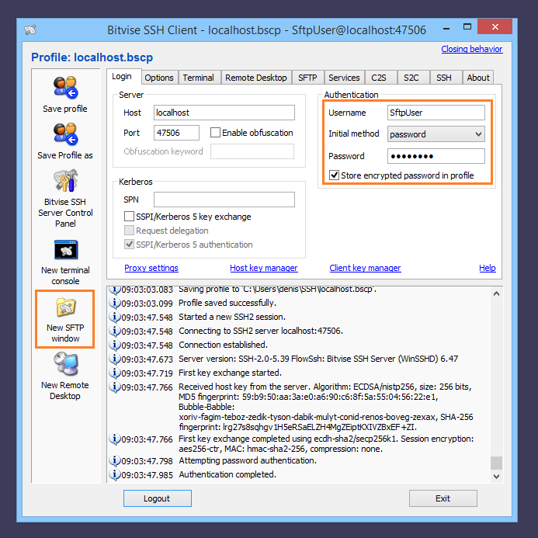Click the Host input field

(x=224, y=113)
